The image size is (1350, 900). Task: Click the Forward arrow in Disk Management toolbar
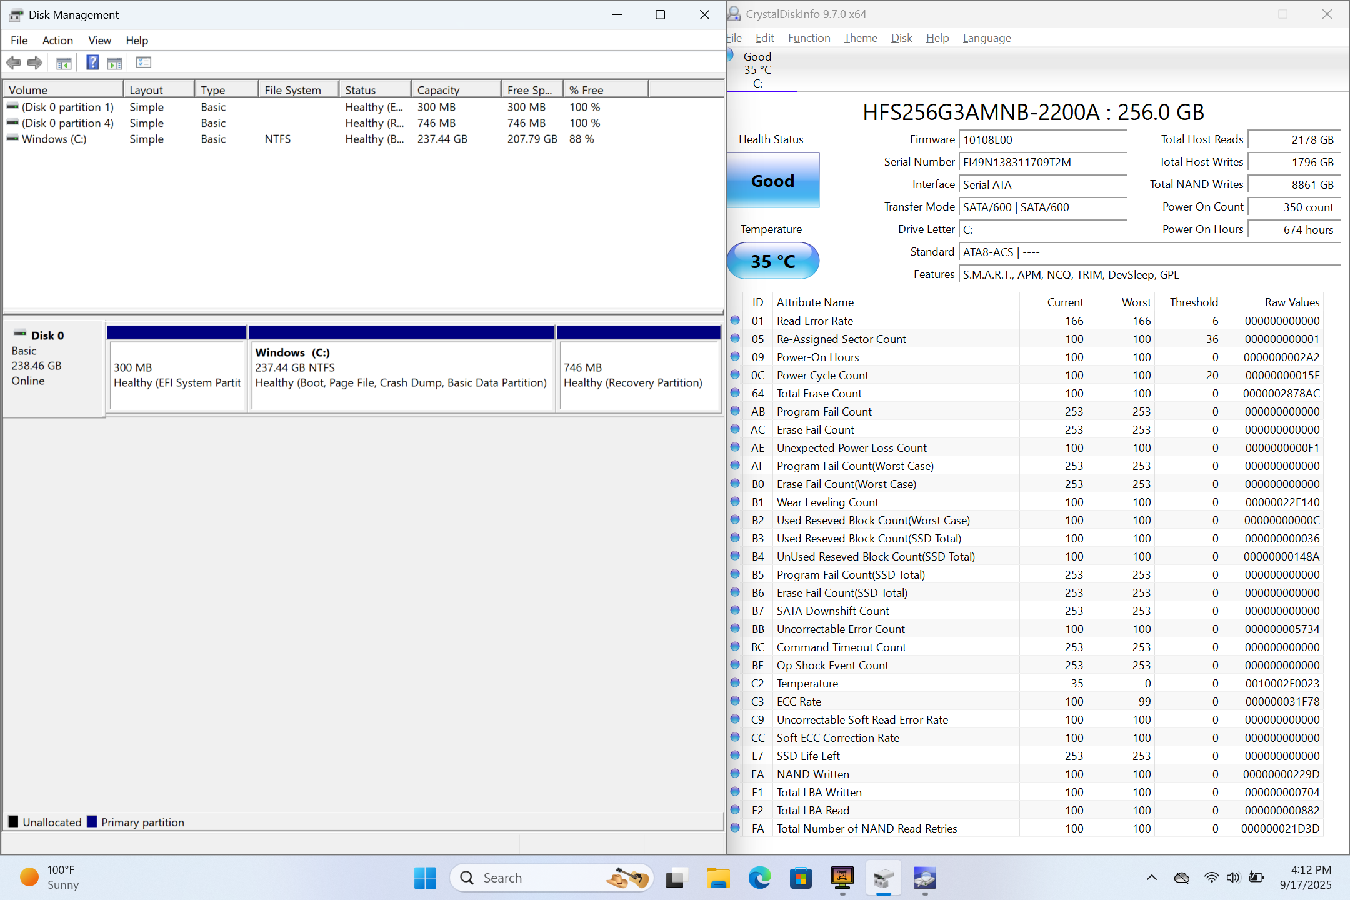[35, 62]
